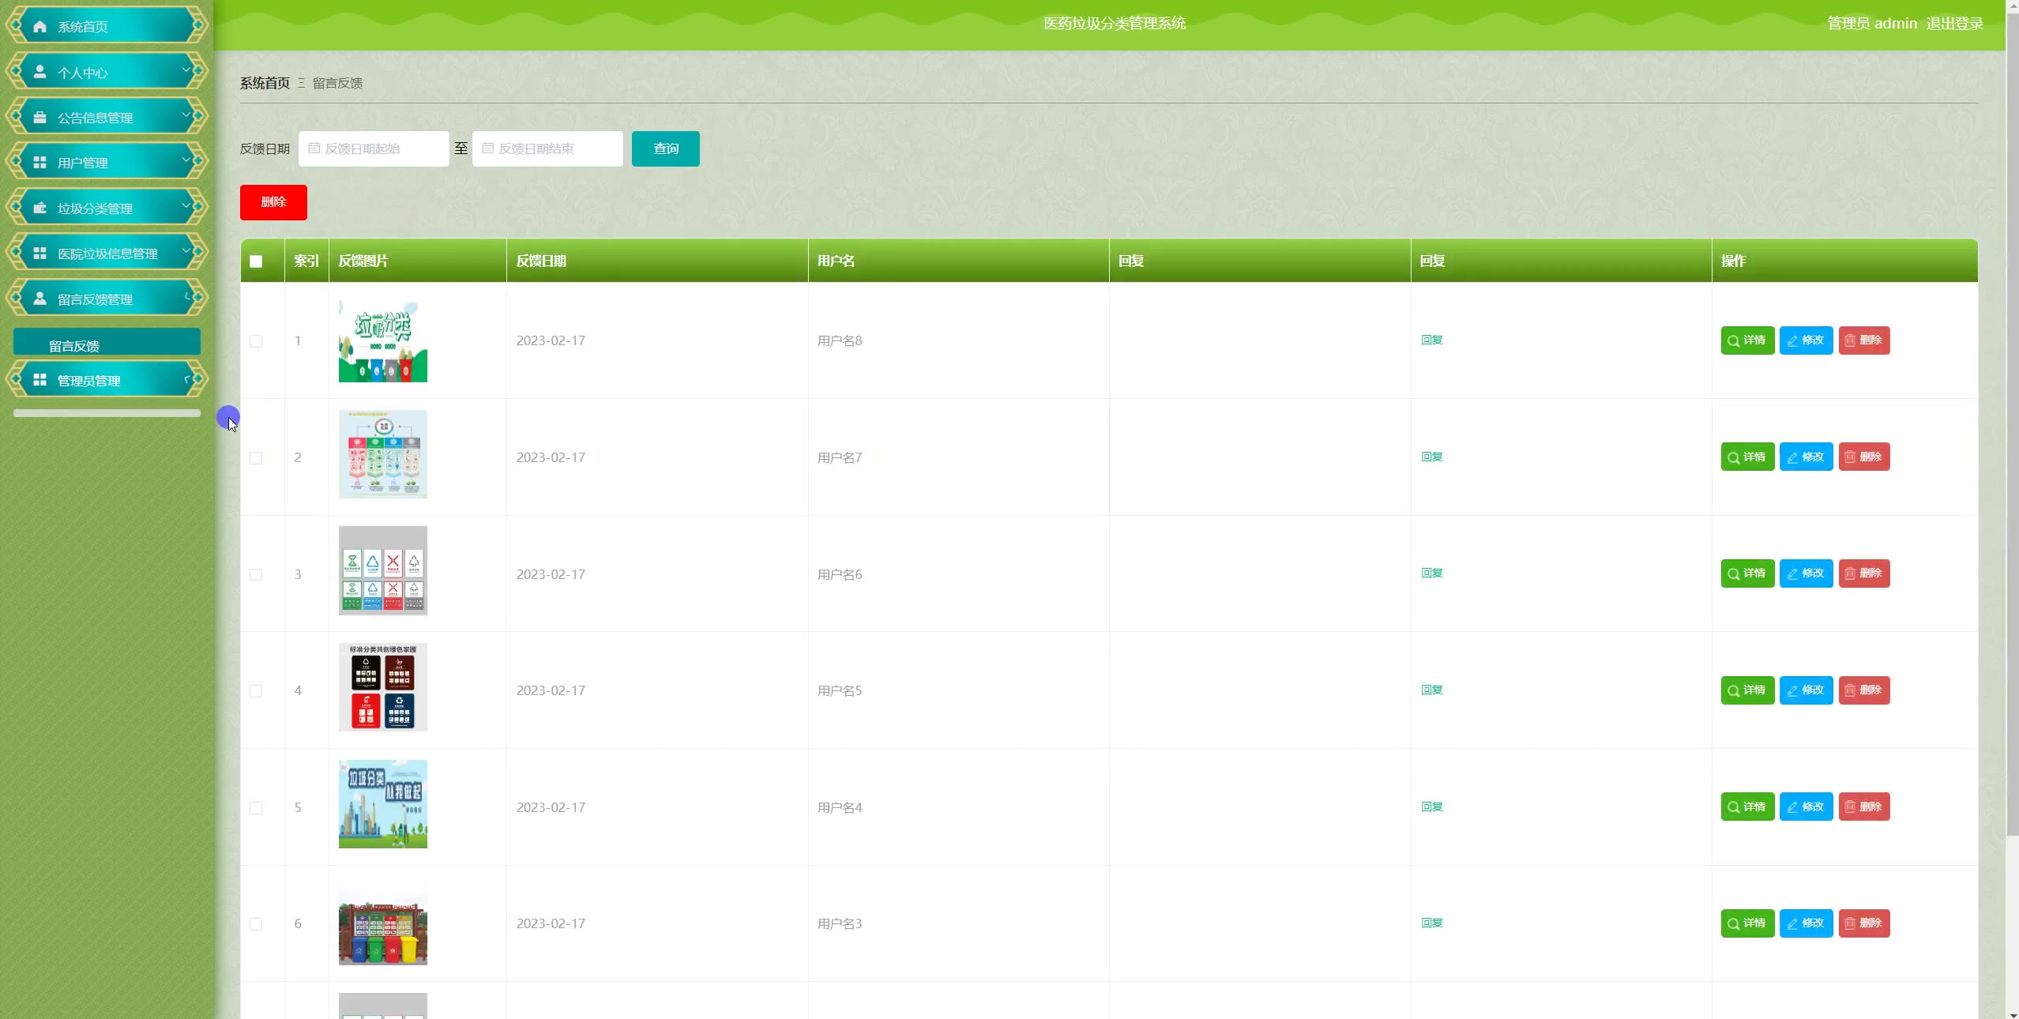Screen dimensions: 2019x1019
Task: Expand the 公告信息管理 menu chevron
Action: [x=186, y=115]
